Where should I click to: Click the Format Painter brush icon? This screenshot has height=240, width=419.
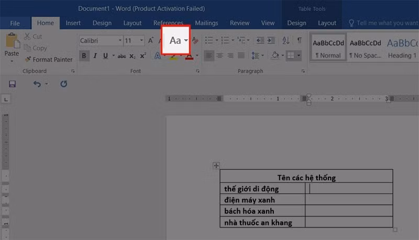[x=28, y=59]
